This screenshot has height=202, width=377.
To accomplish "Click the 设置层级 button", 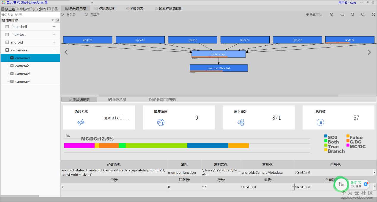I will pyautogui.click(x=314, y=14).
